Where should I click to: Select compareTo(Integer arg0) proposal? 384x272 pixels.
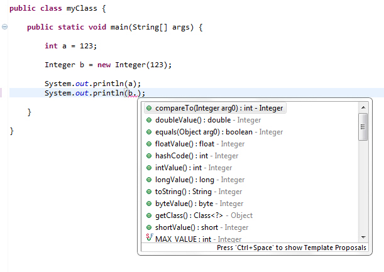point(216,108)
